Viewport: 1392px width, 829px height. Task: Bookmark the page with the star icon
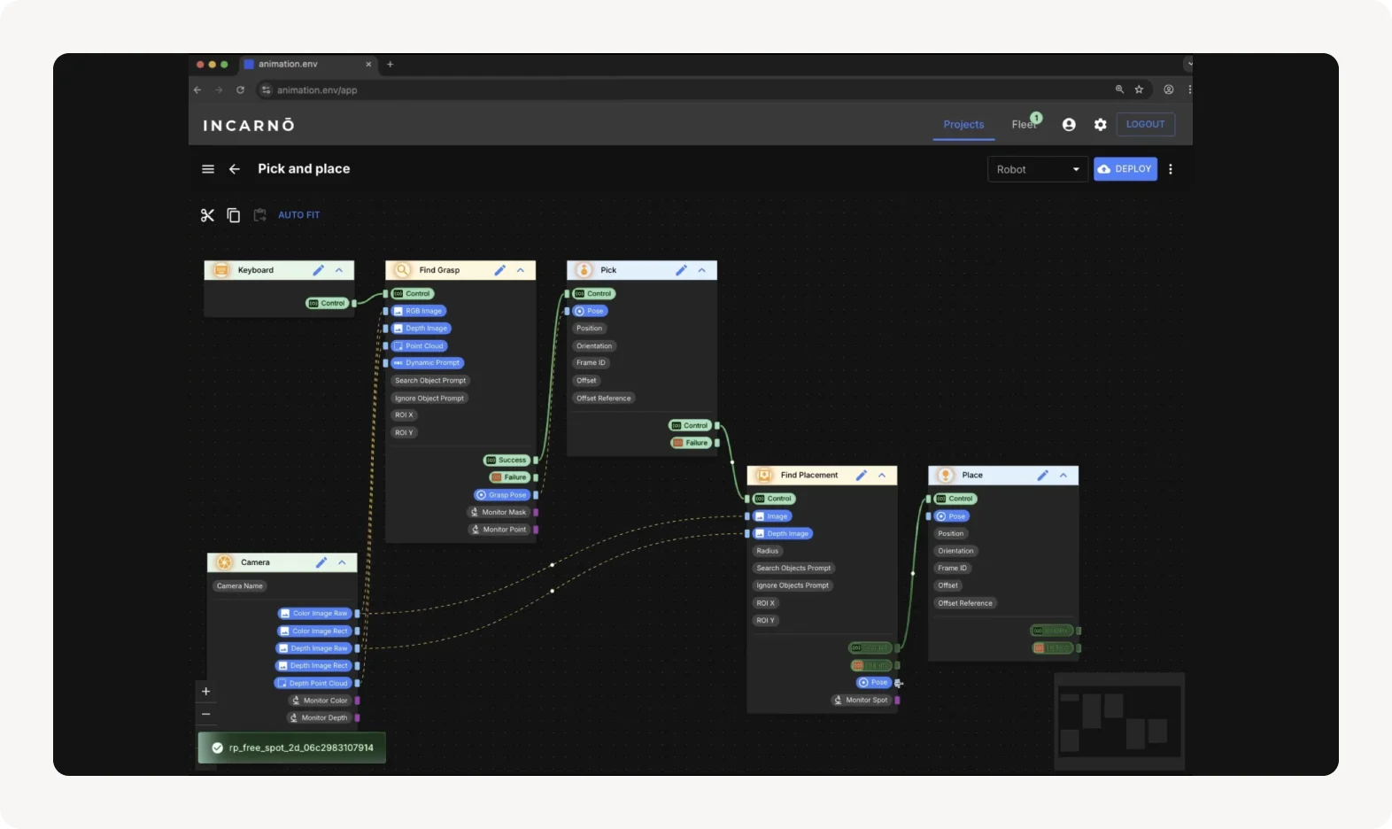click(x=1140, y=89)
